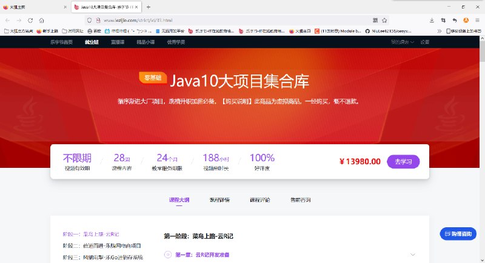
Task: Open the 火狐官方站点 bookmark
Action: coord(19,31)
